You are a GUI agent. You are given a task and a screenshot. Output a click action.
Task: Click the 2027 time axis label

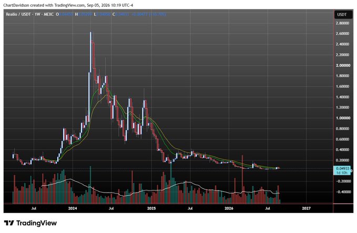click(306, 208)
